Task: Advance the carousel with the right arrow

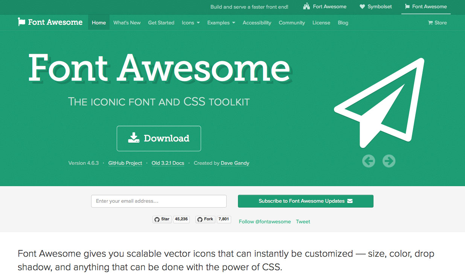Action: [x=389, y=161]
